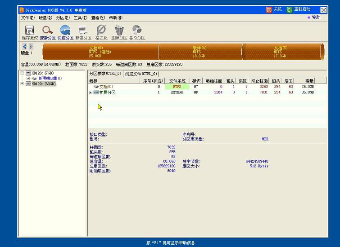This screenshot has height=247, width=340.
Task: Click the 起始柱面 column header
Action: [x=214, y=81]
